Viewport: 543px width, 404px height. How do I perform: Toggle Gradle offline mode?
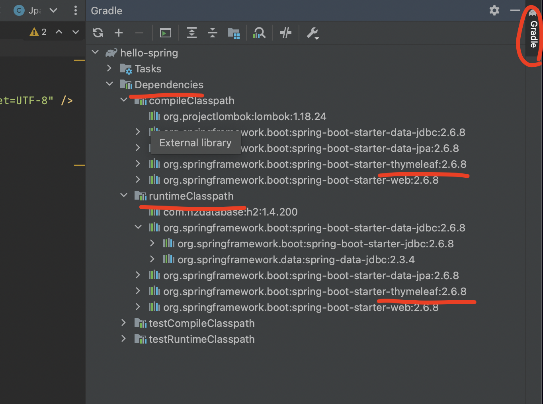[x=286, y=33]
